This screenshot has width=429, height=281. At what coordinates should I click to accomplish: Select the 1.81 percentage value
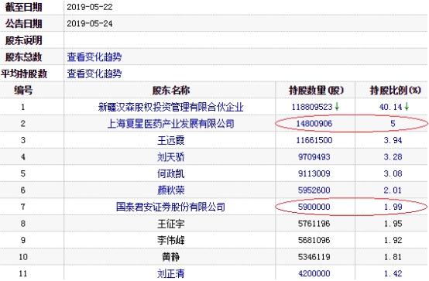pos(393,257)
